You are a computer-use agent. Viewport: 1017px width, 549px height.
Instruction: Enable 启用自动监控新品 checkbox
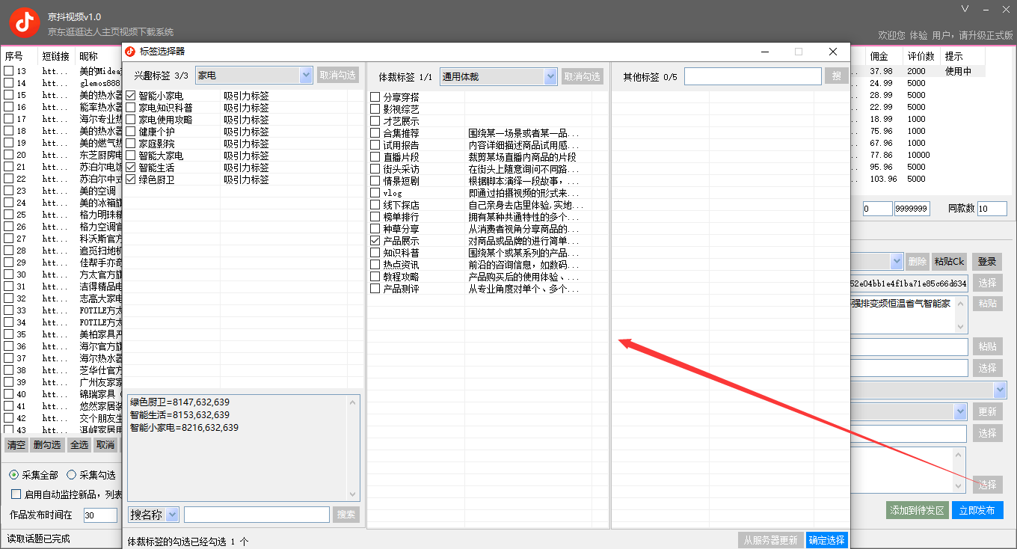pos(16,494)
